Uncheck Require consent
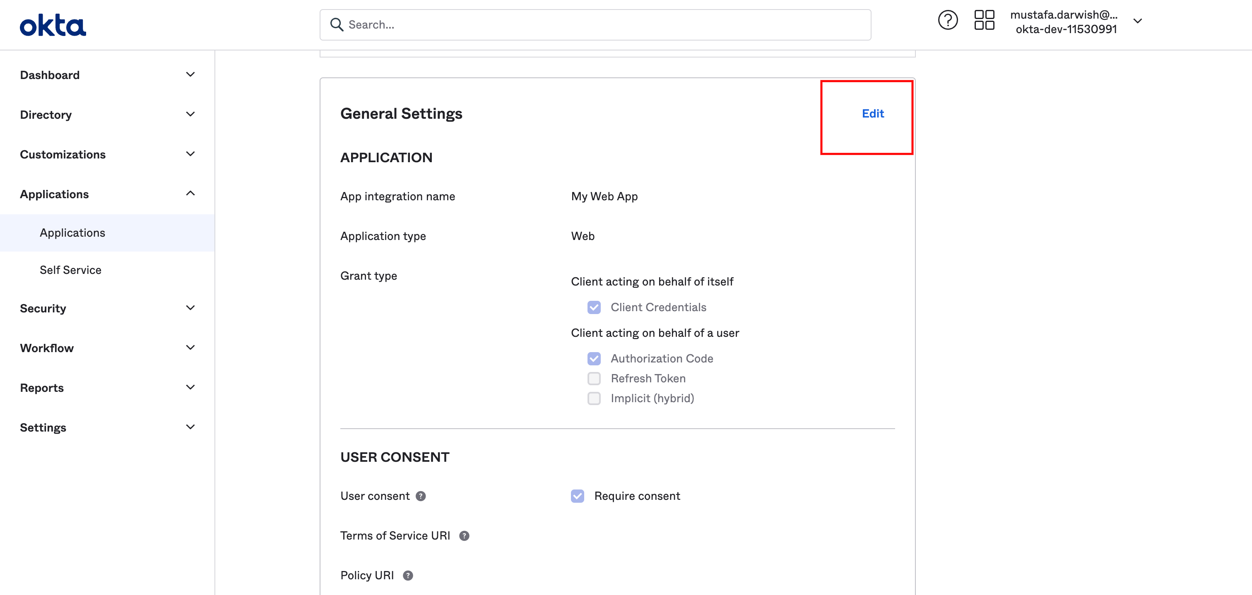 577,496
